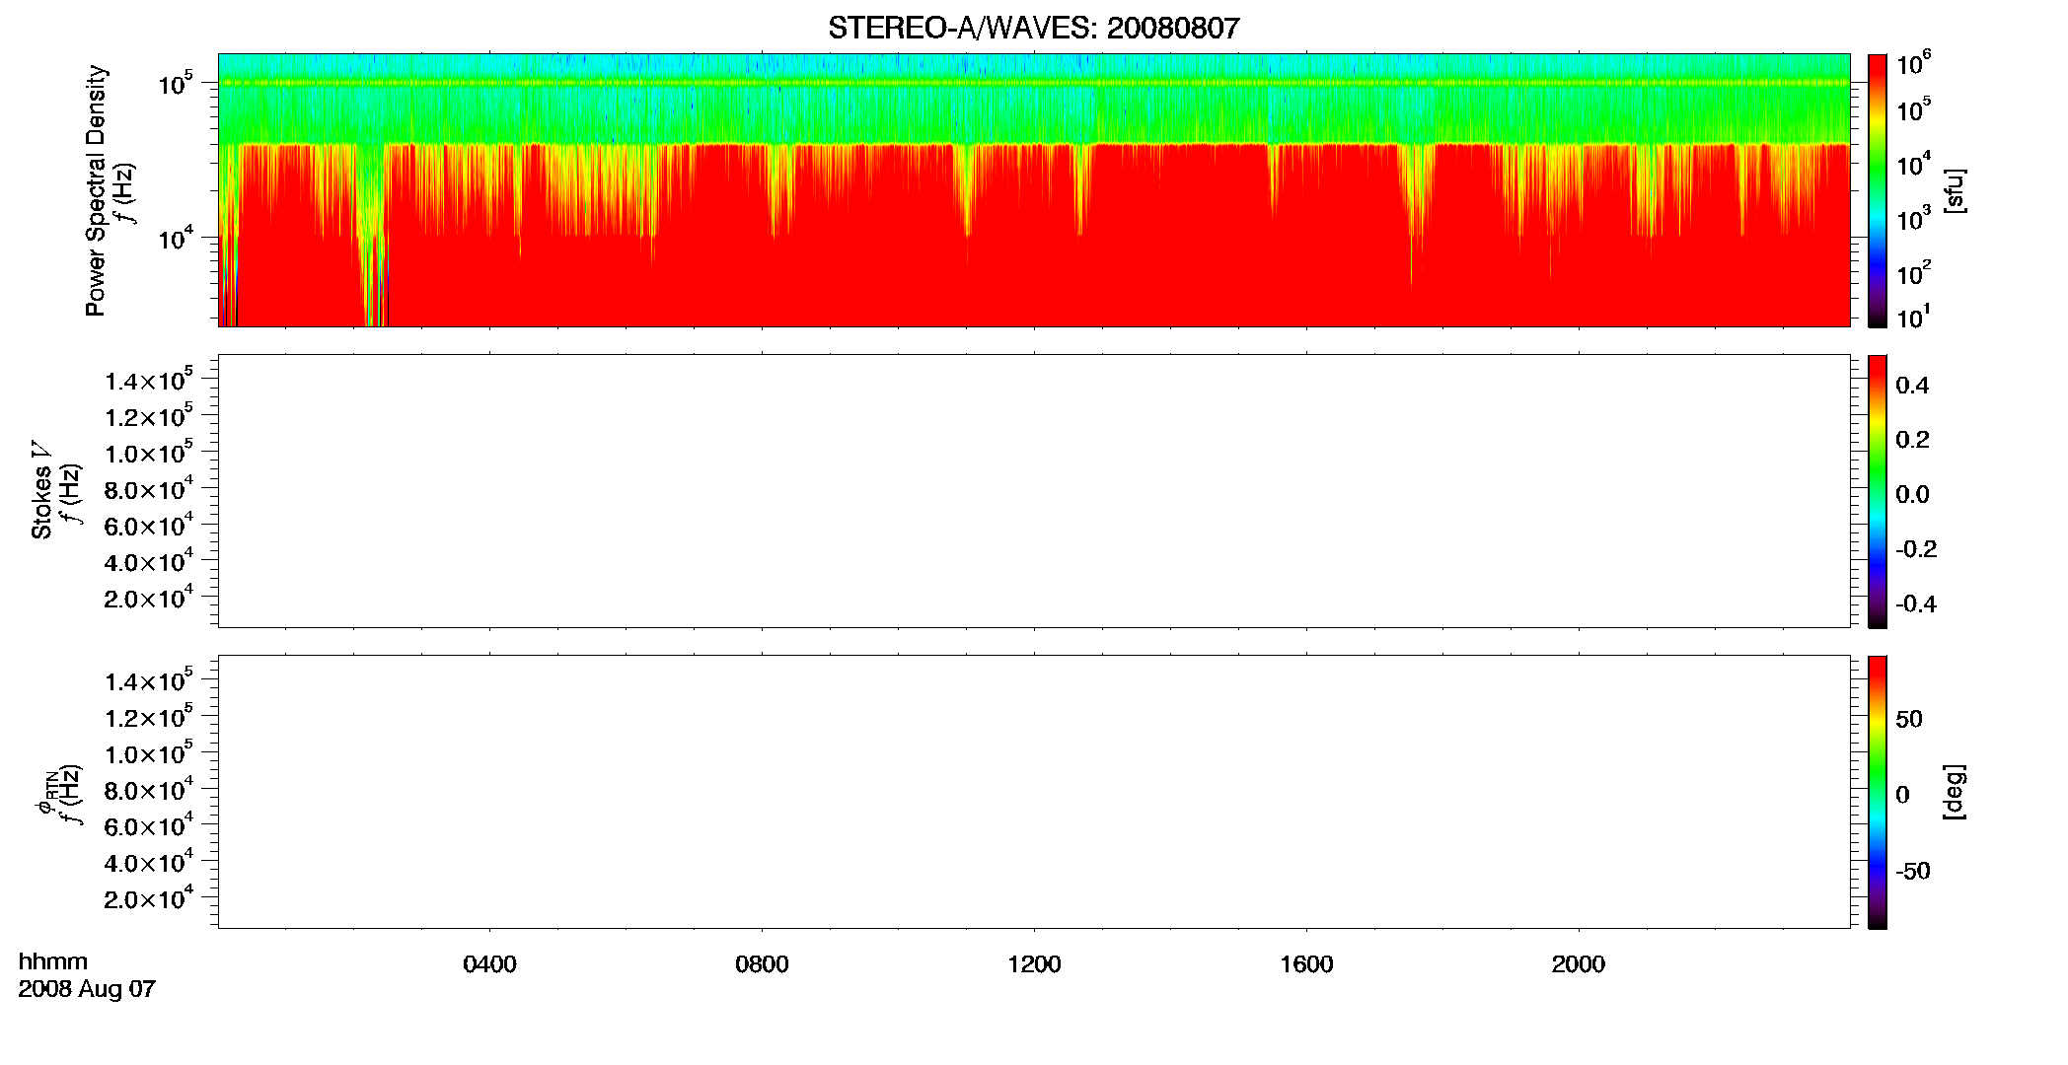Image resolution: width=2068 pixels, height=1065 pixels.
Task: Click the 1200 time tick label
Action: [1034, 964]
